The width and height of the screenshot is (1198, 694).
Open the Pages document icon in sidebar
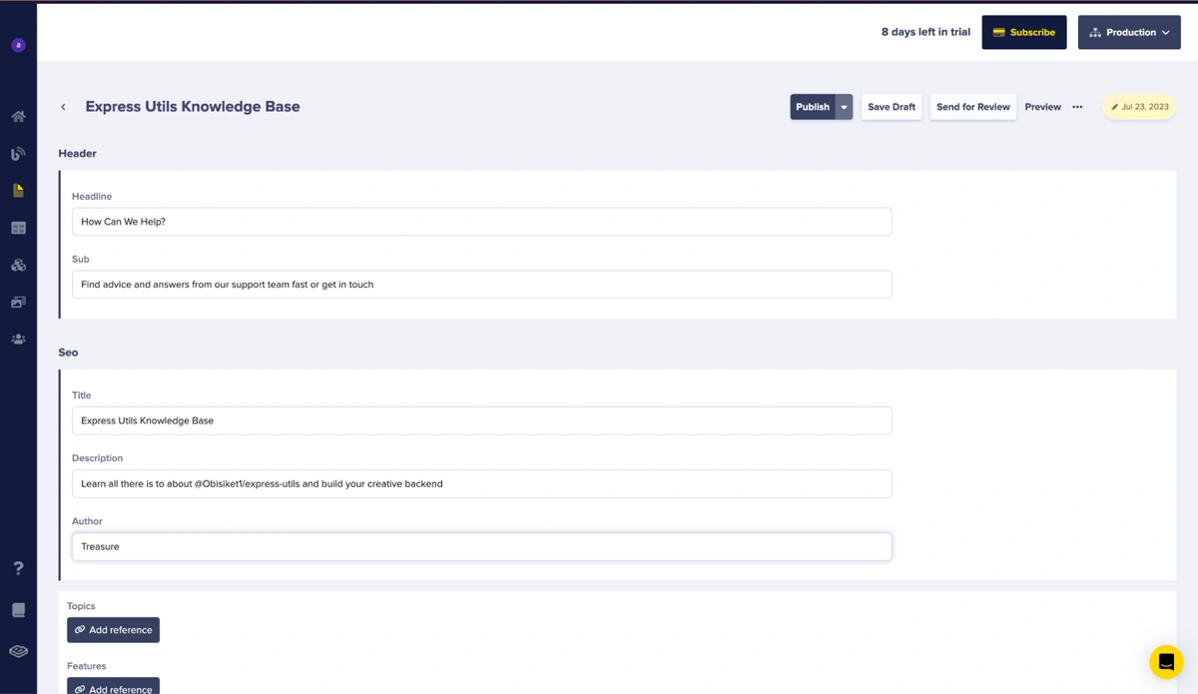18,191
